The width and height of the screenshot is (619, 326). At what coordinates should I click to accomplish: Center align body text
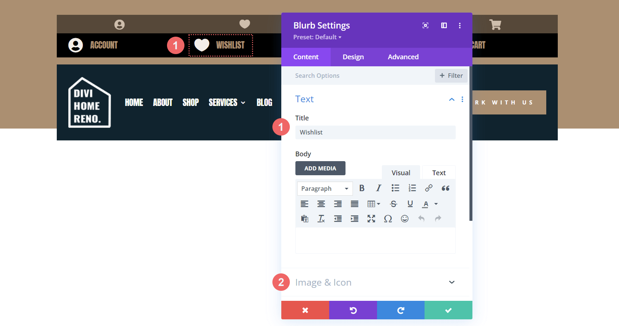pyautogui.click(x=321, y=204)
